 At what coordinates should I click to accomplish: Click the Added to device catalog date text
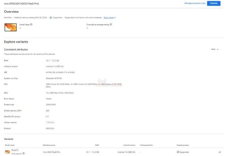click(30, 18)
